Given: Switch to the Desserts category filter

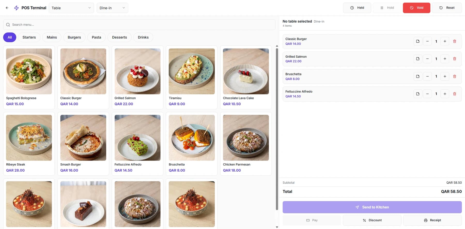Looking at the screenshot, I should pyautogui.click(x=119, y=37).
